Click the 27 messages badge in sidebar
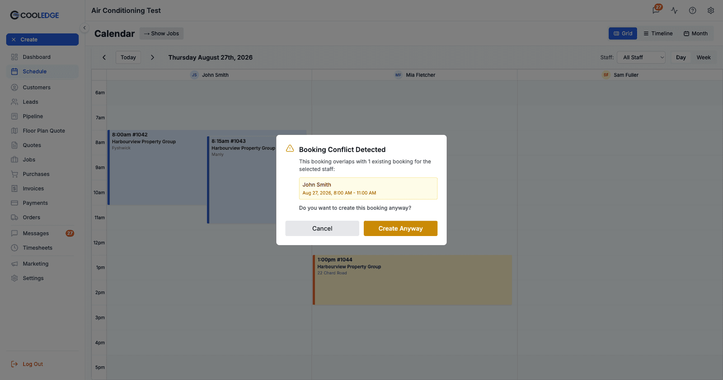Screen dimensions: 723x380 (70, 233)
